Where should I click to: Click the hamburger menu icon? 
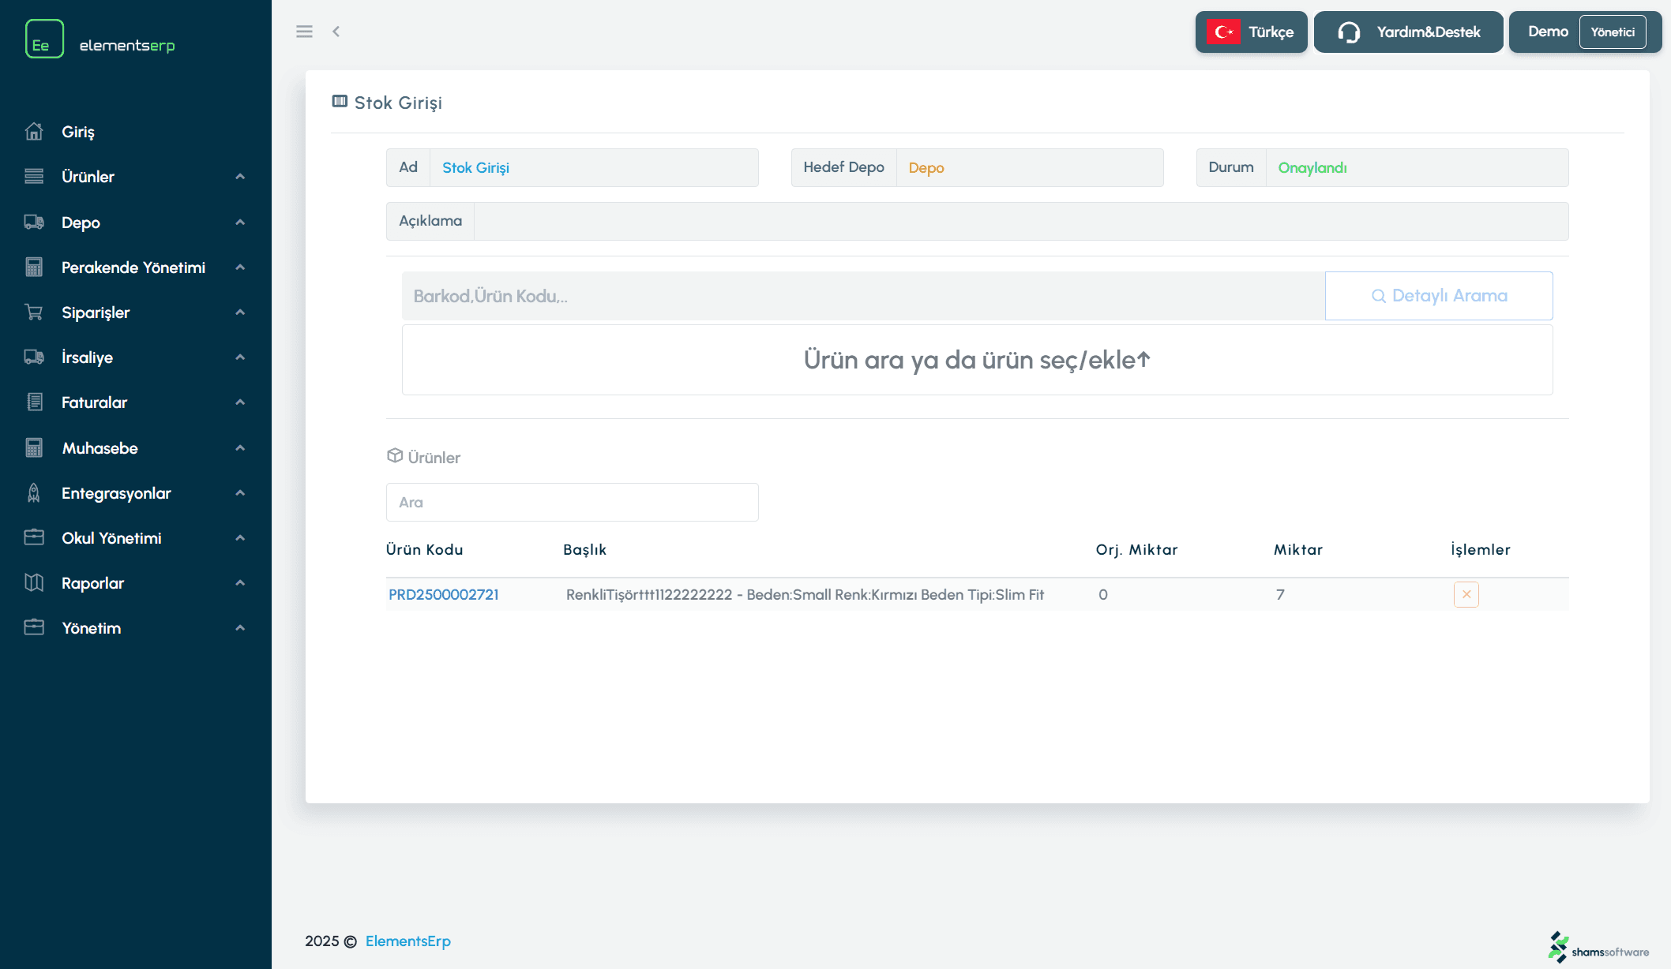pyautogui.click(x=304, y=32)
